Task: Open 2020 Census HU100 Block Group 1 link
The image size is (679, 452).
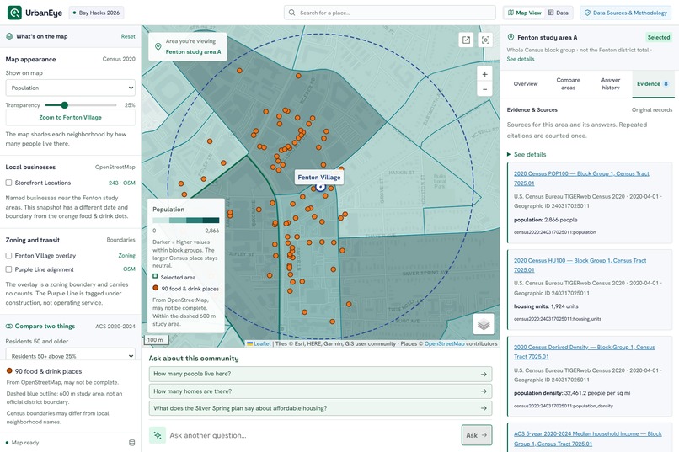Action: [x=580, y=265]
